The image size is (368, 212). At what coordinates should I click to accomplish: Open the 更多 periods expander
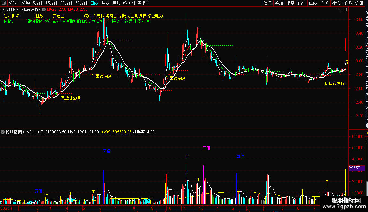coord(143,3)
